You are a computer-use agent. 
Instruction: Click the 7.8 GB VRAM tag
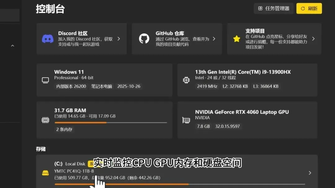pos(203,126)
